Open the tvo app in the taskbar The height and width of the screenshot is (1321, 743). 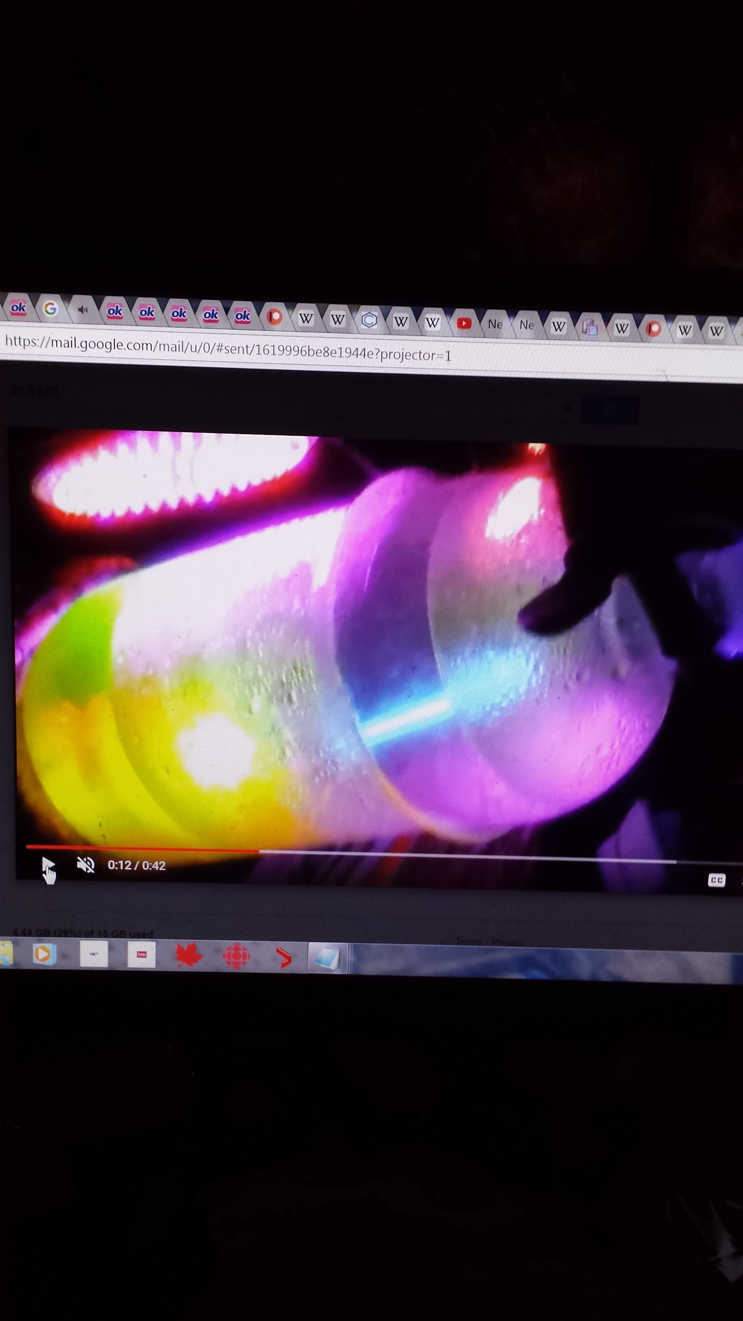pyautogui.click(x=141, y=954)
